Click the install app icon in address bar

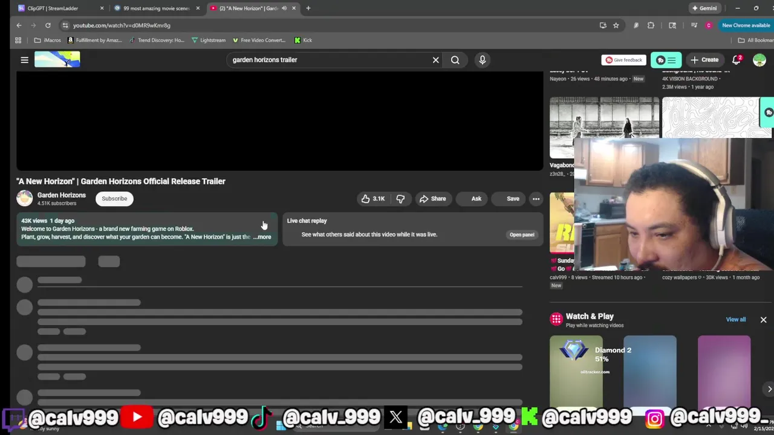tap(603, 25)
